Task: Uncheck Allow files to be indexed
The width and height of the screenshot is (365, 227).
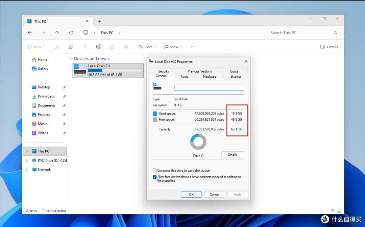Action: pos(154,177)
